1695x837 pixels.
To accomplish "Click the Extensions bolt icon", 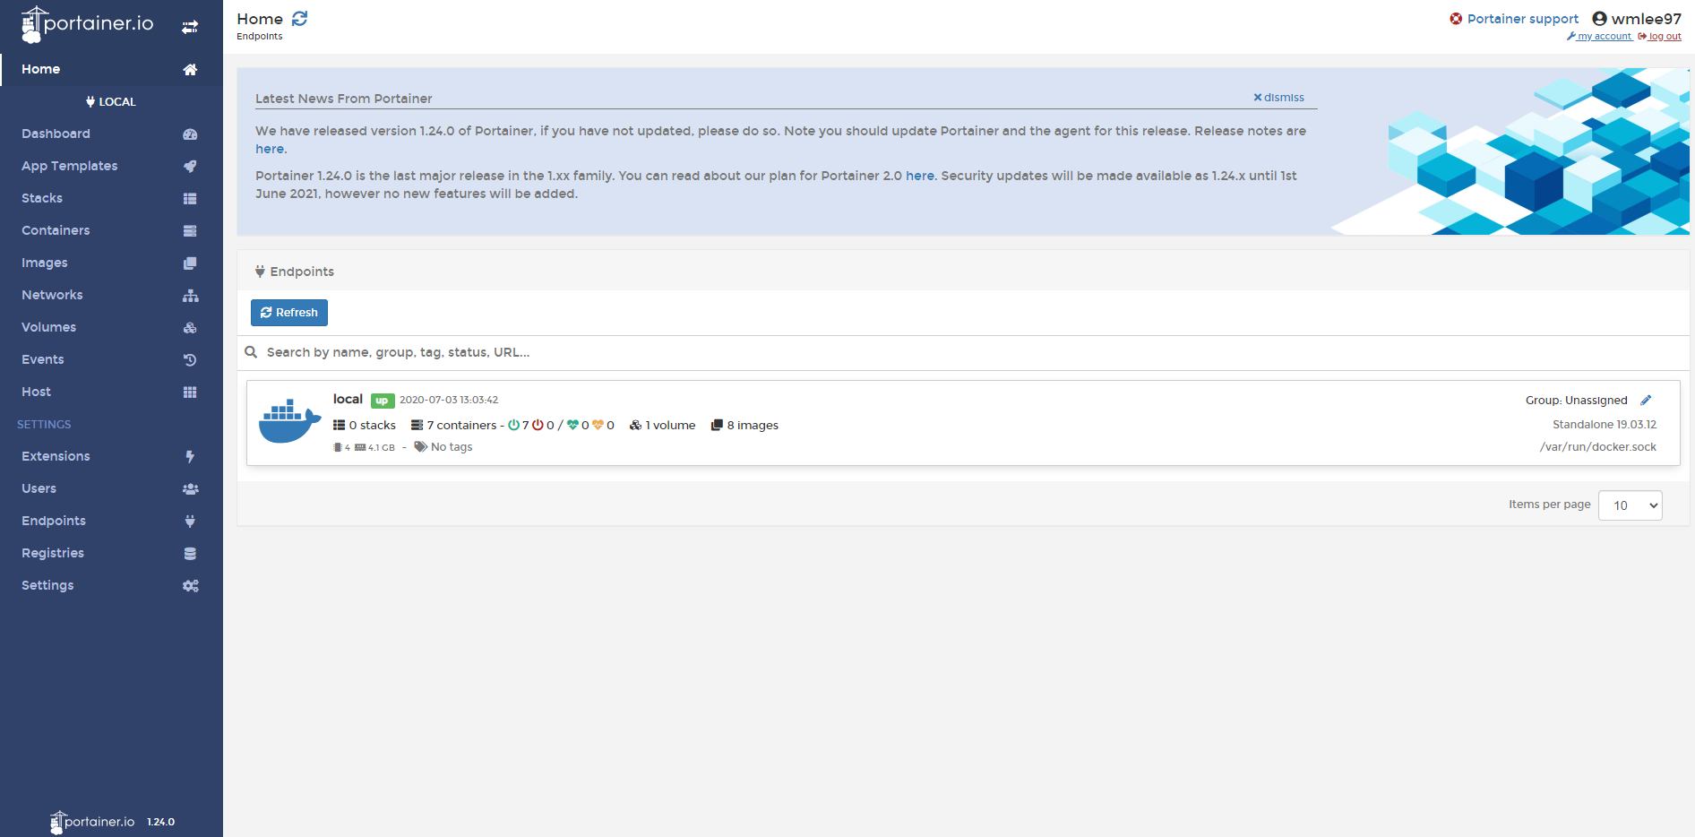I will coord(190,456).
